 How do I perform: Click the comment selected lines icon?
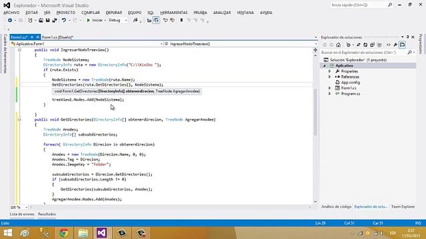165,21
